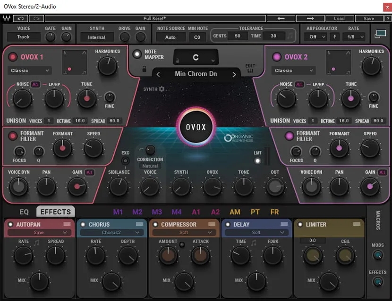Open the Synth settings gear
Screen dimensions: 392x301
click(x=162, y=89)
